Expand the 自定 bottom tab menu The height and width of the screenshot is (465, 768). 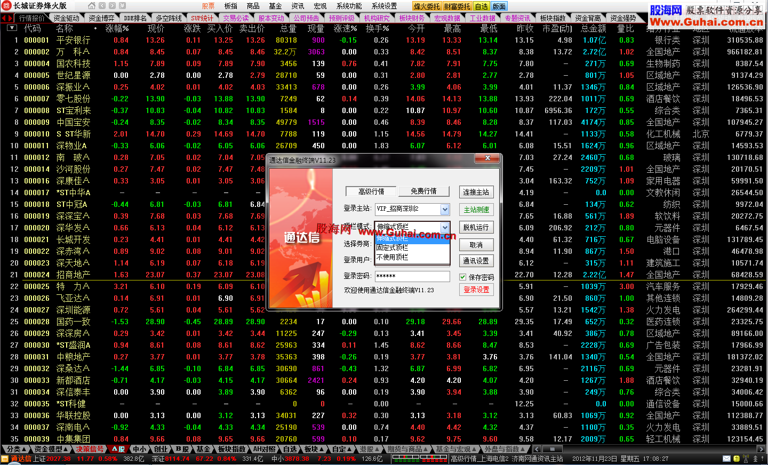(x=342, y=449)
